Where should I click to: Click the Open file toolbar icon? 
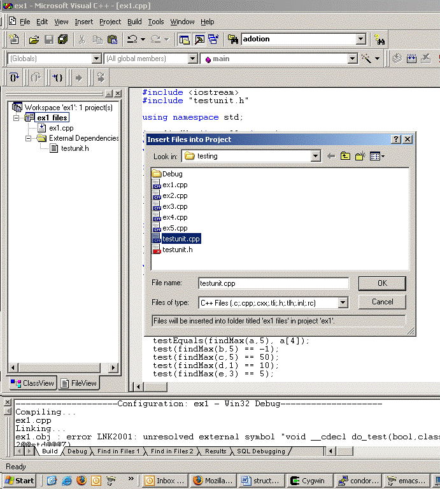point(34,39)
